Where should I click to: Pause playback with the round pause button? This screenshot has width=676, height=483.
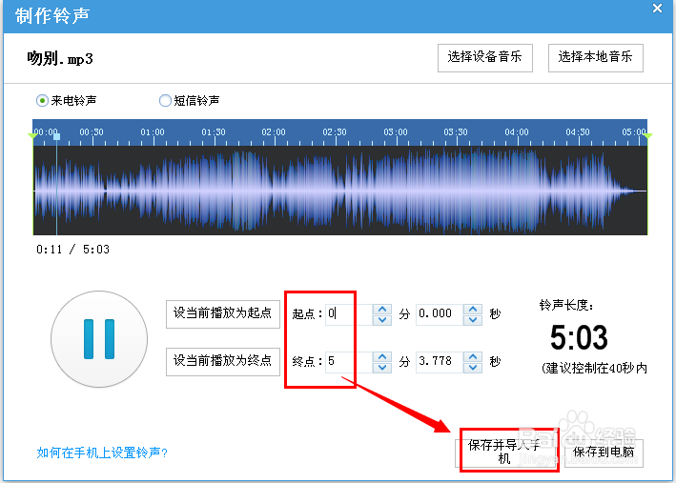(x=99, y=339)
